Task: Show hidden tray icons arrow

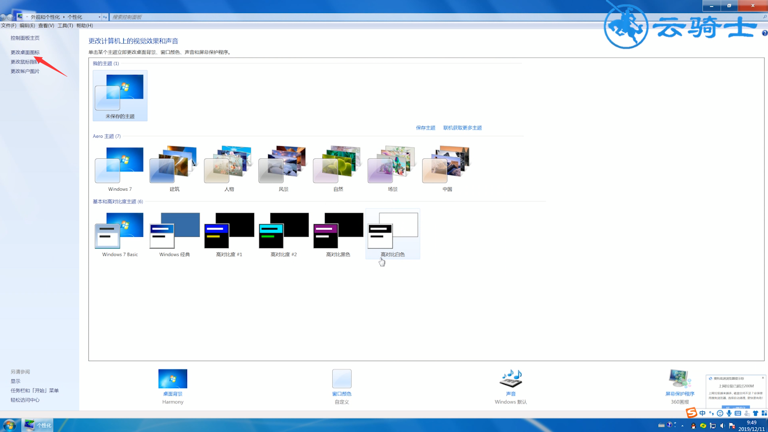Action: pos(683,426)
